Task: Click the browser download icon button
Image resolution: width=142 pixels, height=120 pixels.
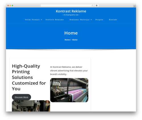Action: [97, 5]
